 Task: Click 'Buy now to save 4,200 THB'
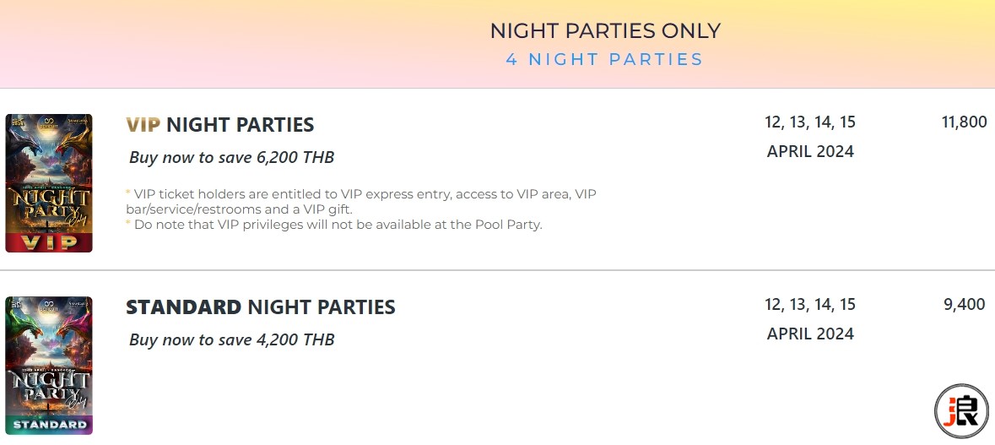pos(231,339)
